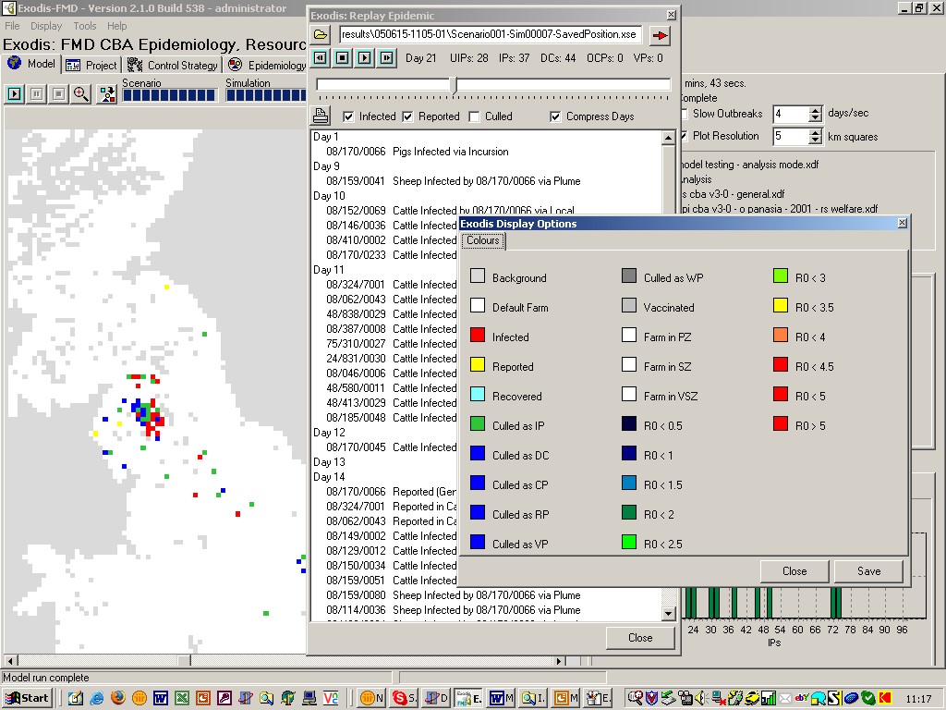Select the 'Pigs Infected via Incursion' entry
Image resolution: width=946 pixels, height=710 pixels.
pyautogui.click(x=451, y=152)
